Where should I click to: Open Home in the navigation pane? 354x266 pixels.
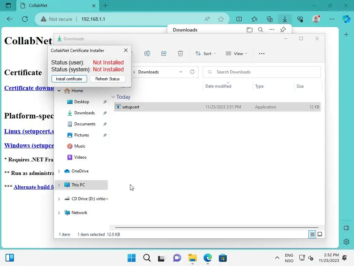[77, 91]
